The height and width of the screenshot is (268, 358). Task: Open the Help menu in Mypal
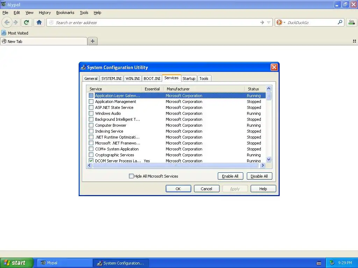click(x=98, y=13)
